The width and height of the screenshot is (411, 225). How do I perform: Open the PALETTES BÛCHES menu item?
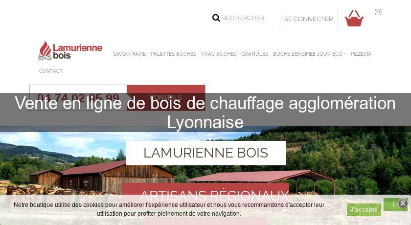[173, 54]
